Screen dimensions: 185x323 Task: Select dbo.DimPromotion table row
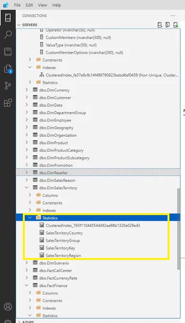pyautogui.click(x=98, y=165)
